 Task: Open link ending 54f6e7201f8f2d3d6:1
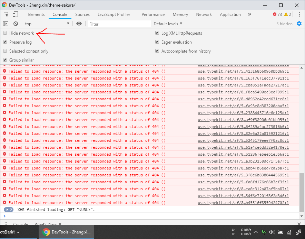(x=243, y=196)
